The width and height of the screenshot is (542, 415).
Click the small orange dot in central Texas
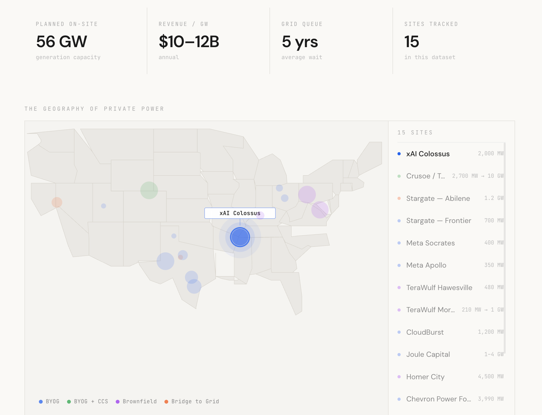(181, 257)
